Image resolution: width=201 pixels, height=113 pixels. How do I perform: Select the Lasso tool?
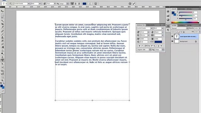(2, 18)
